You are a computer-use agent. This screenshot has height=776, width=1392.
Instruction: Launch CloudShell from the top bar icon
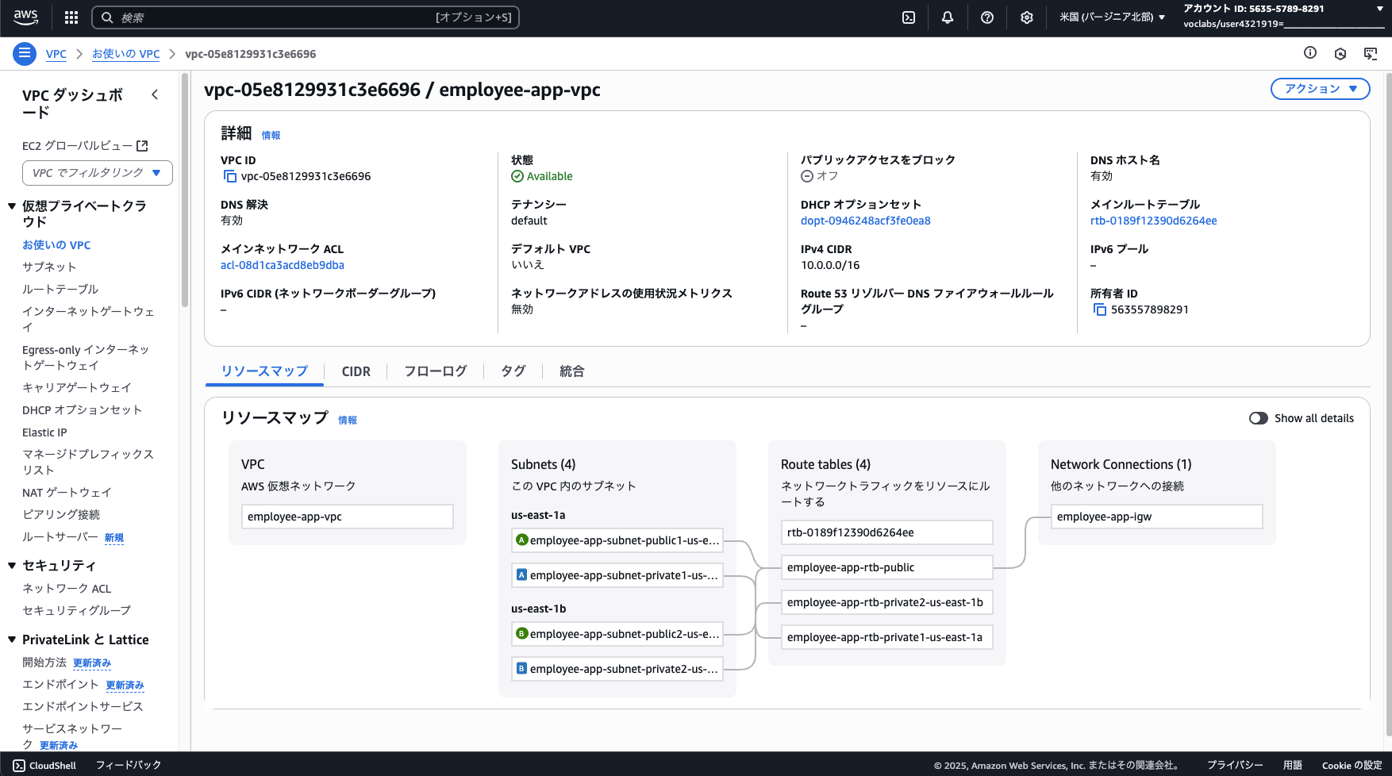(909, 17)
